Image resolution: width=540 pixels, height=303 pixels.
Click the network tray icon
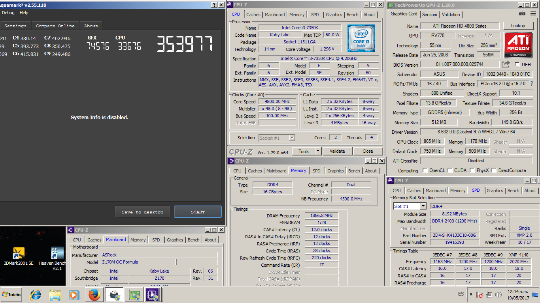tap(489, 294)
